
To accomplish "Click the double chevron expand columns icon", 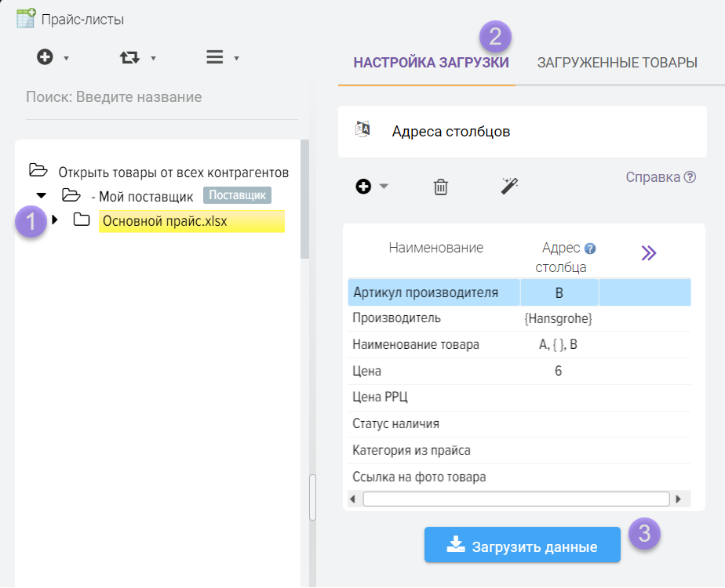I will (649, 252).
